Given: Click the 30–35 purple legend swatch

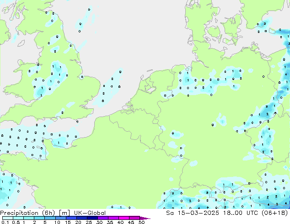Looking at the screenshot, I should coord(103,218).
